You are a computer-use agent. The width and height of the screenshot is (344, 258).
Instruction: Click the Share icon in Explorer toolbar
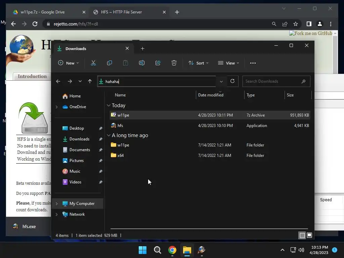point(158,63)
